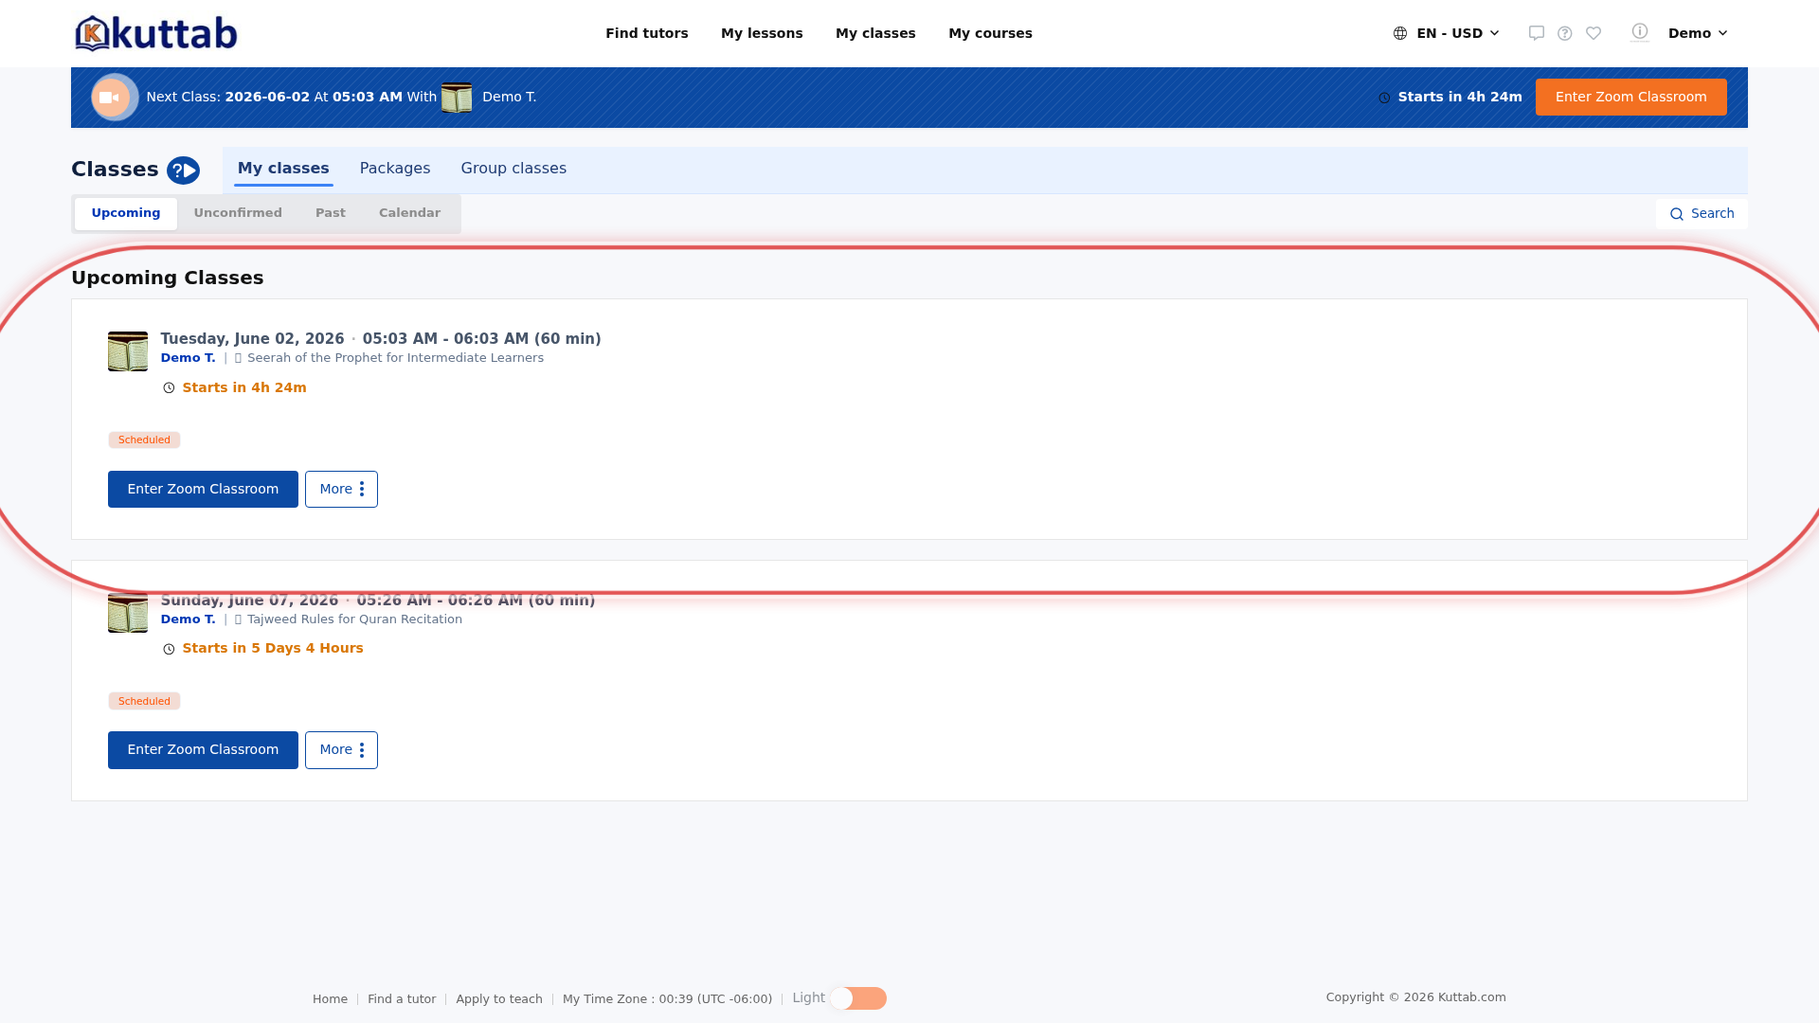This screenshot has height=1023, width=1819.
Task: Click tutor avatar on June 02 class
Action: point(128,351)
